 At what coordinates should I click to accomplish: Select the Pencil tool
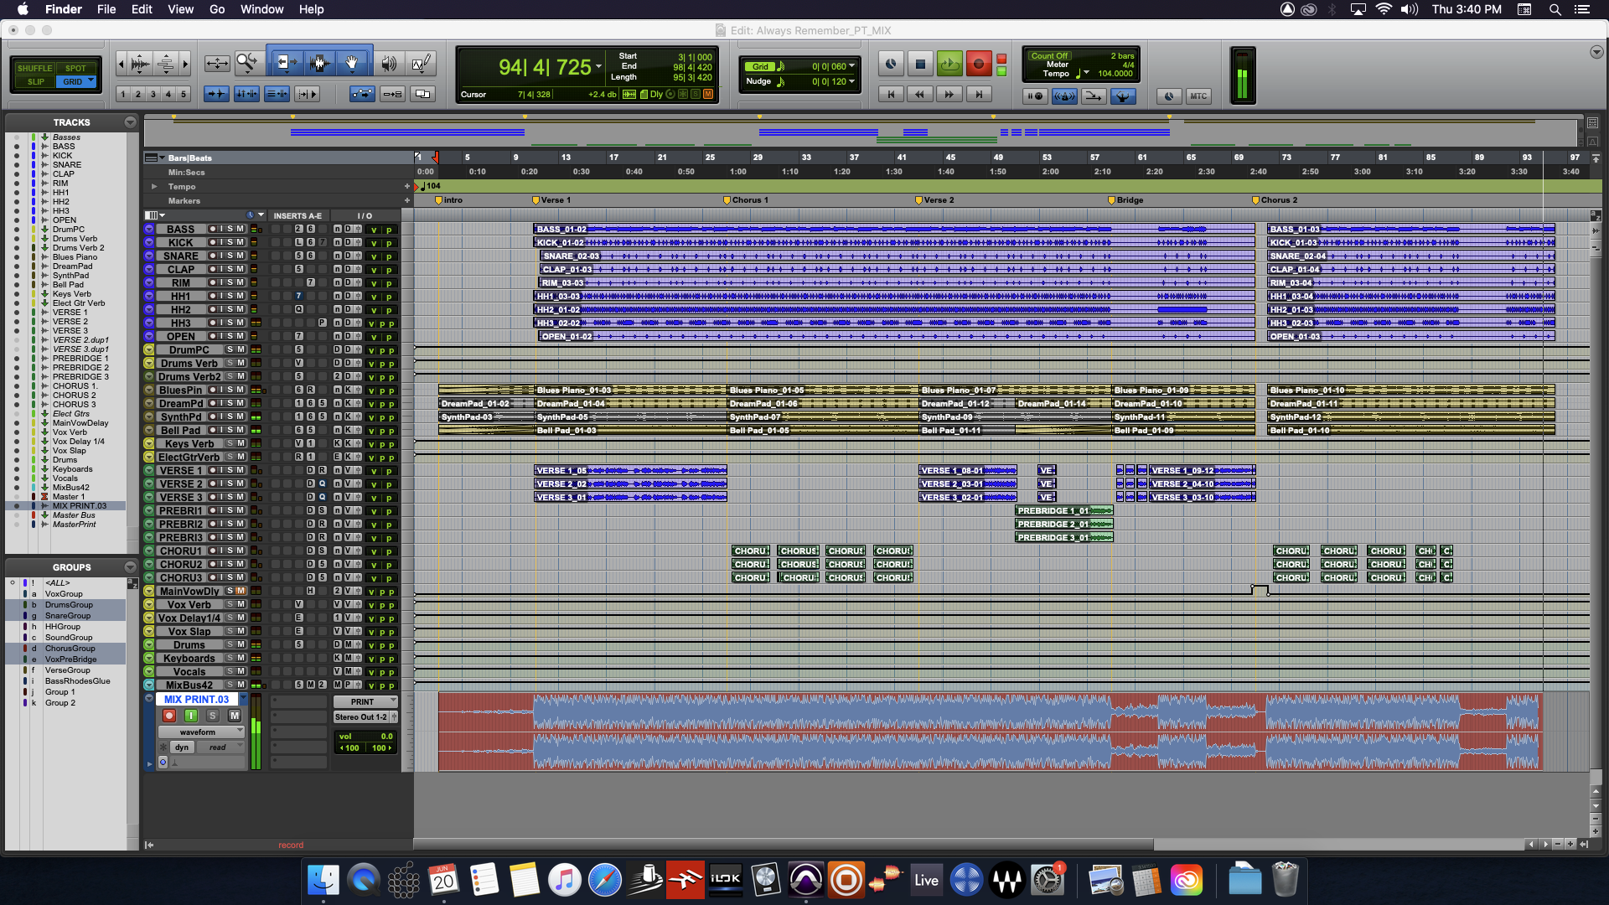(422, 63)
